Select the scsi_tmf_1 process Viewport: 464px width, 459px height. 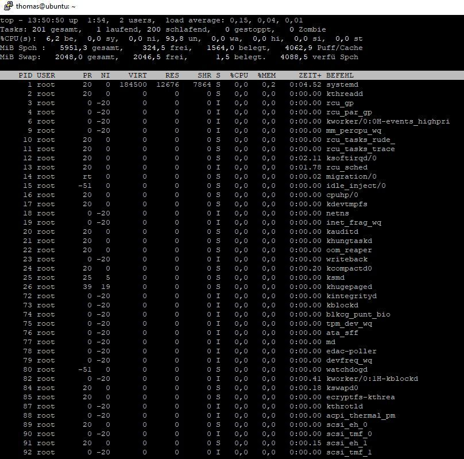349,452
